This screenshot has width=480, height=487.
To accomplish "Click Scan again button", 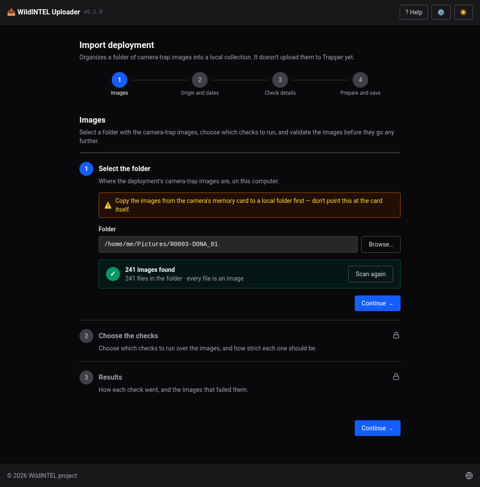I will [x=370, y=274].
